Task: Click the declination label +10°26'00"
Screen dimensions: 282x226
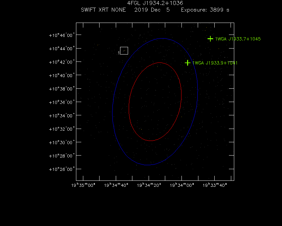Action: 62,169
